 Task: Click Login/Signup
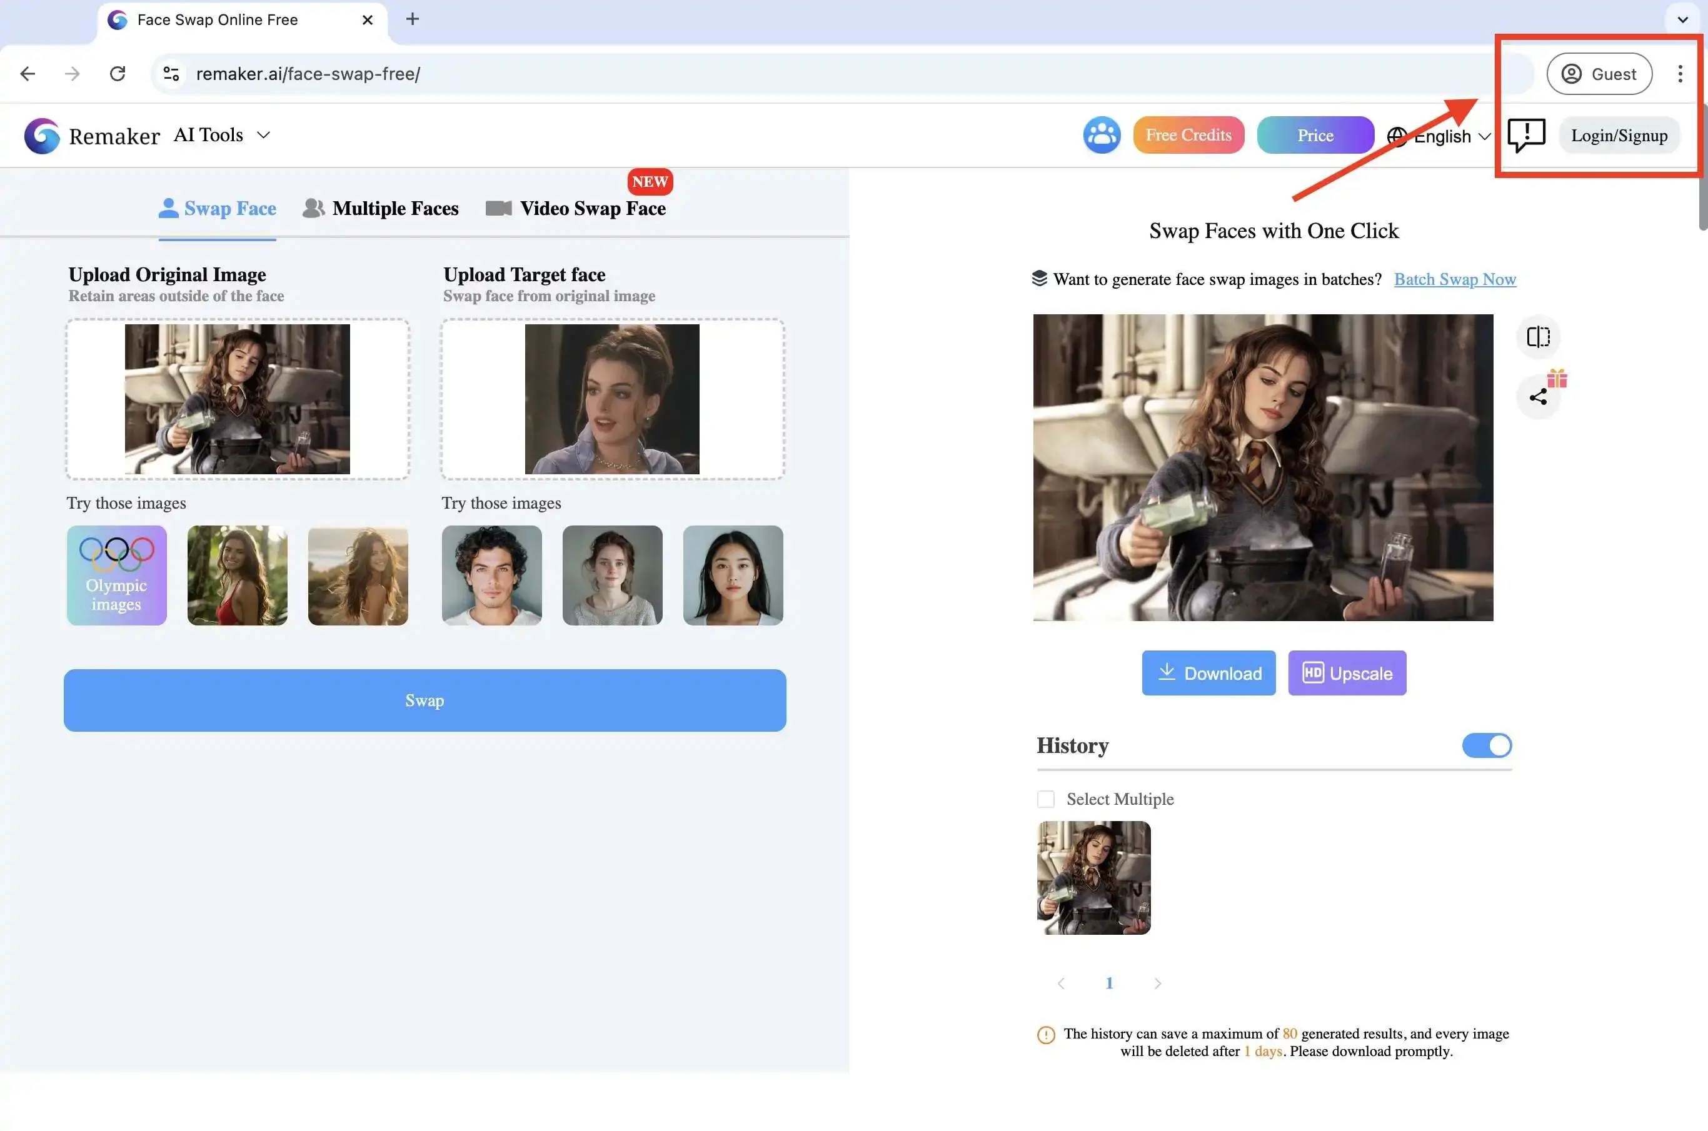click(x=1619, y=135)
